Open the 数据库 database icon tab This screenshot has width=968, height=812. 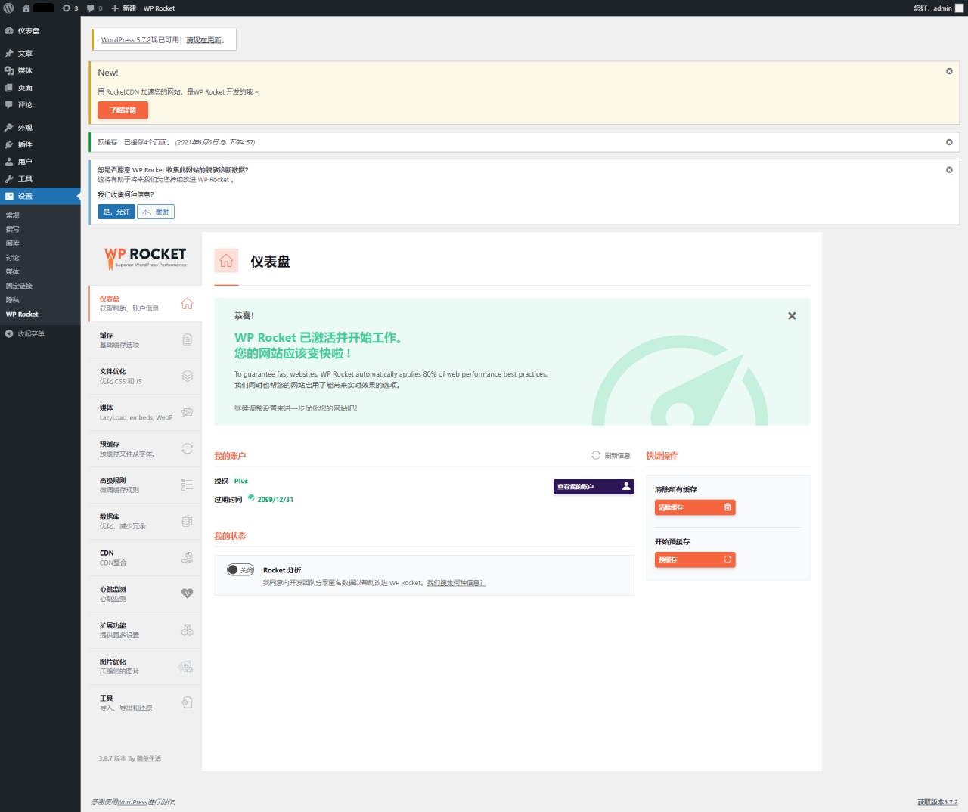187,522
